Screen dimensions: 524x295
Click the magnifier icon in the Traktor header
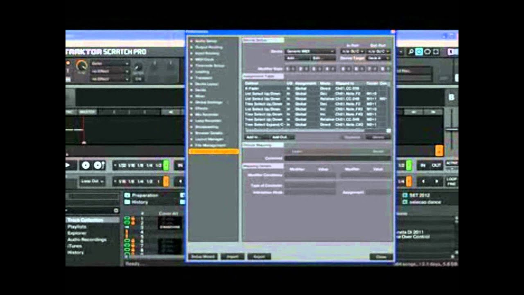coord(411,52)
